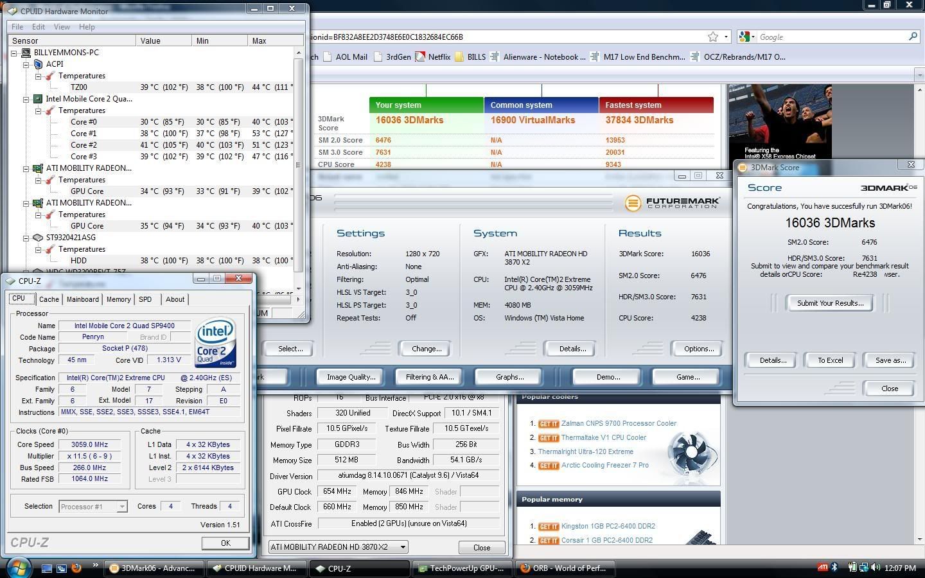The height and width of the screenshot is (578, 925).
Task: Open the View menu in Hardware Monitor
Action: [x=62, y=27]
